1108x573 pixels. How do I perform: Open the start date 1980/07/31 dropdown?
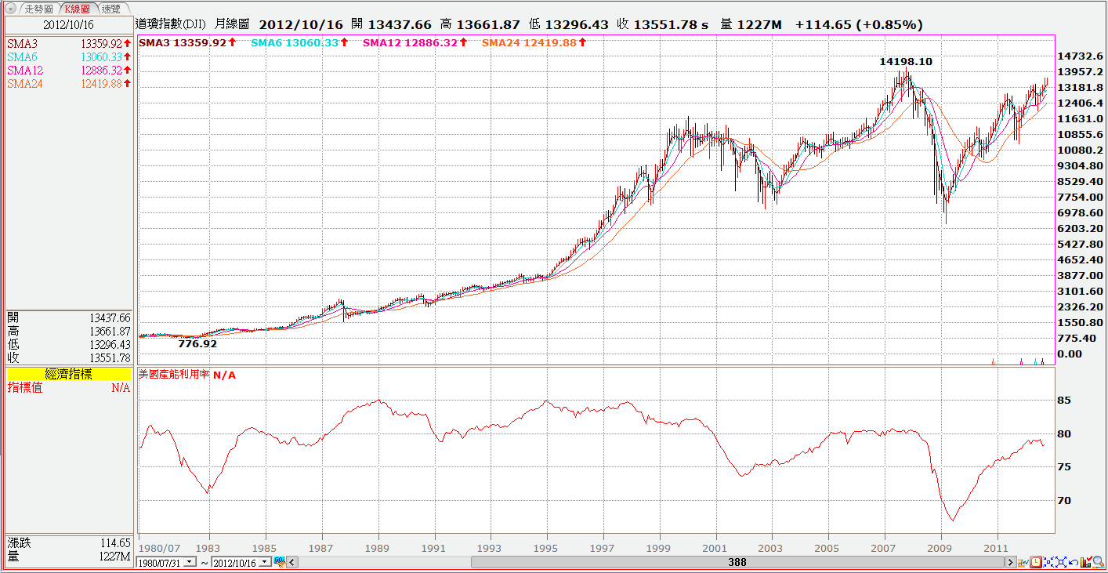click(190, 563)
